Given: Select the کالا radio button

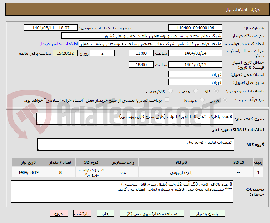Looking at the screenshot, I should click(216, 91).
